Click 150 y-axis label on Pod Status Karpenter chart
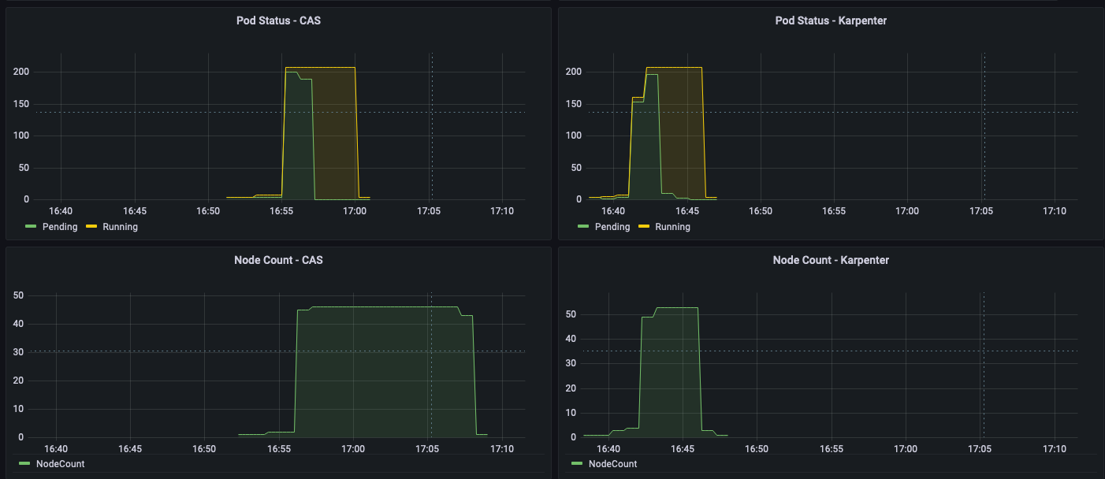The width and height of the screenshot is (1105, 479). coord(575,104)
